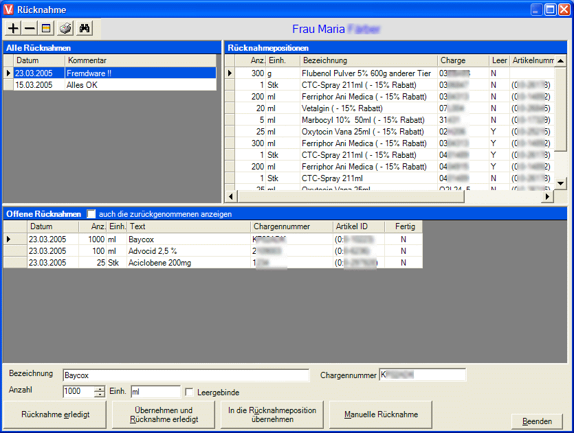The width and height of the screenshot is (574, 433).
Task: Click left arrow of horizontal scrollbar
Action: [230, 196]
